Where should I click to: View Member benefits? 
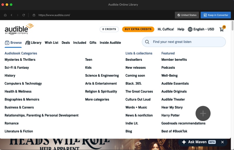174,60
